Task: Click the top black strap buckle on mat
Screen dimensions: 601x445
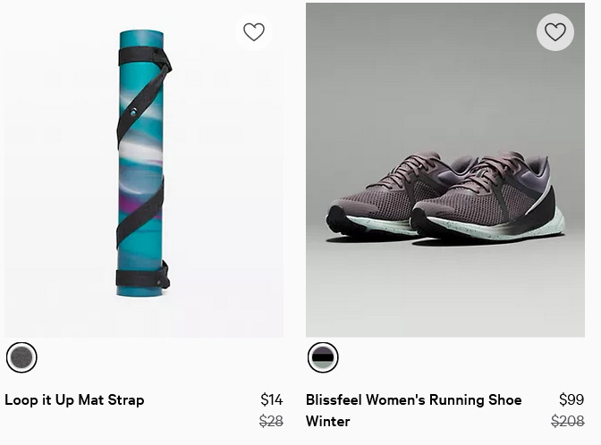Action: coord(144,56)
